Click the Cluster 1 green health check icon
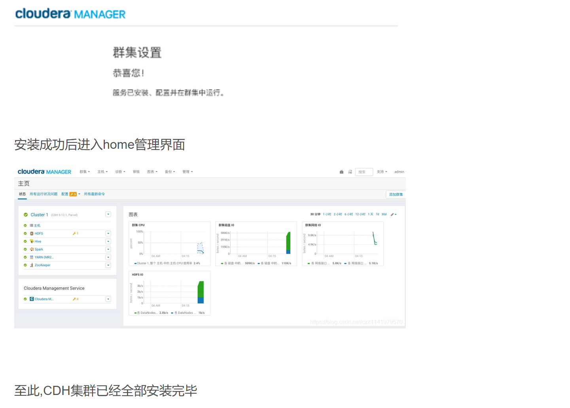Screen dimensions: 570x408 coord(26,215)
